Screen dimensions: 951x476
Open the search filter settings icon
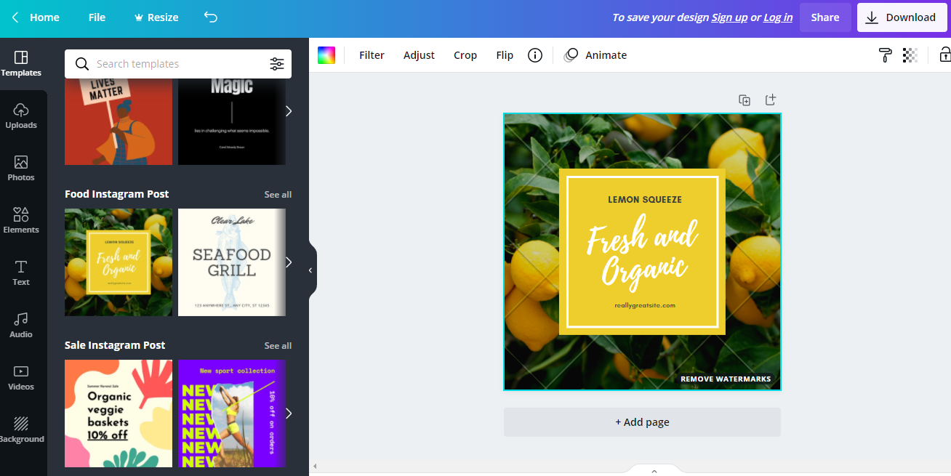pyautogui.click(x=277, y=64)
